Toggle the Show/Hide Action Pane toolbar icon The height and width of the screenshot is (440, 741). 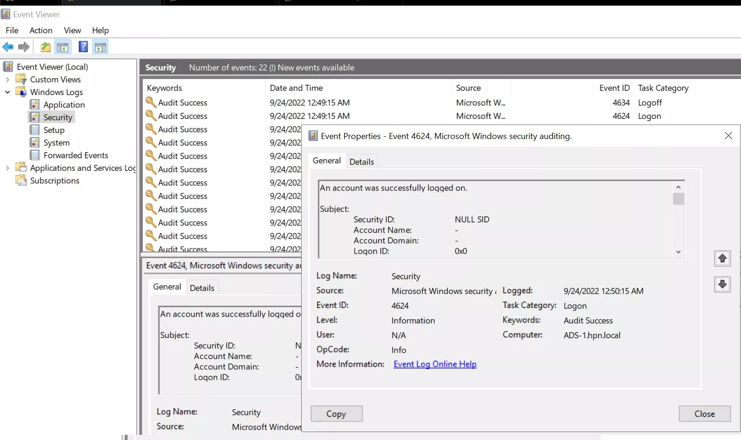coord(100,47)
